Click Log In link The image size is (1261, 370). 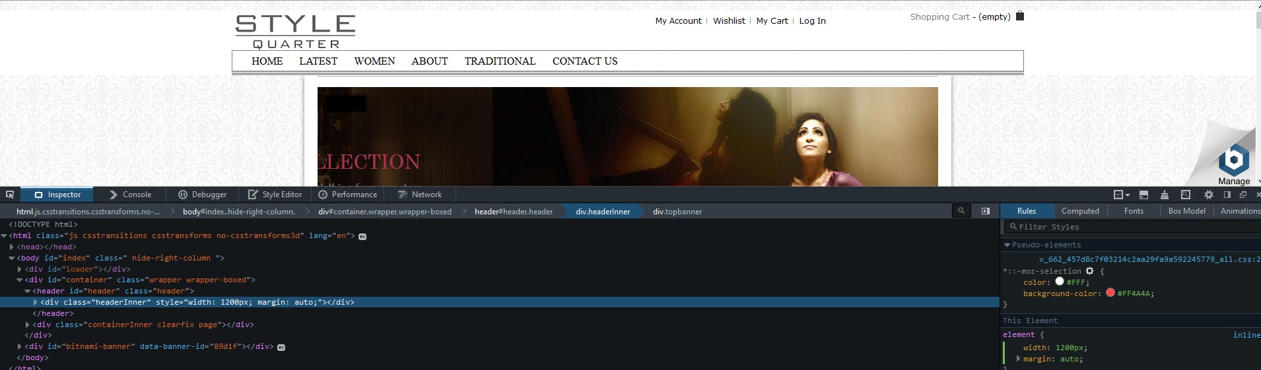tap(812, 20)
